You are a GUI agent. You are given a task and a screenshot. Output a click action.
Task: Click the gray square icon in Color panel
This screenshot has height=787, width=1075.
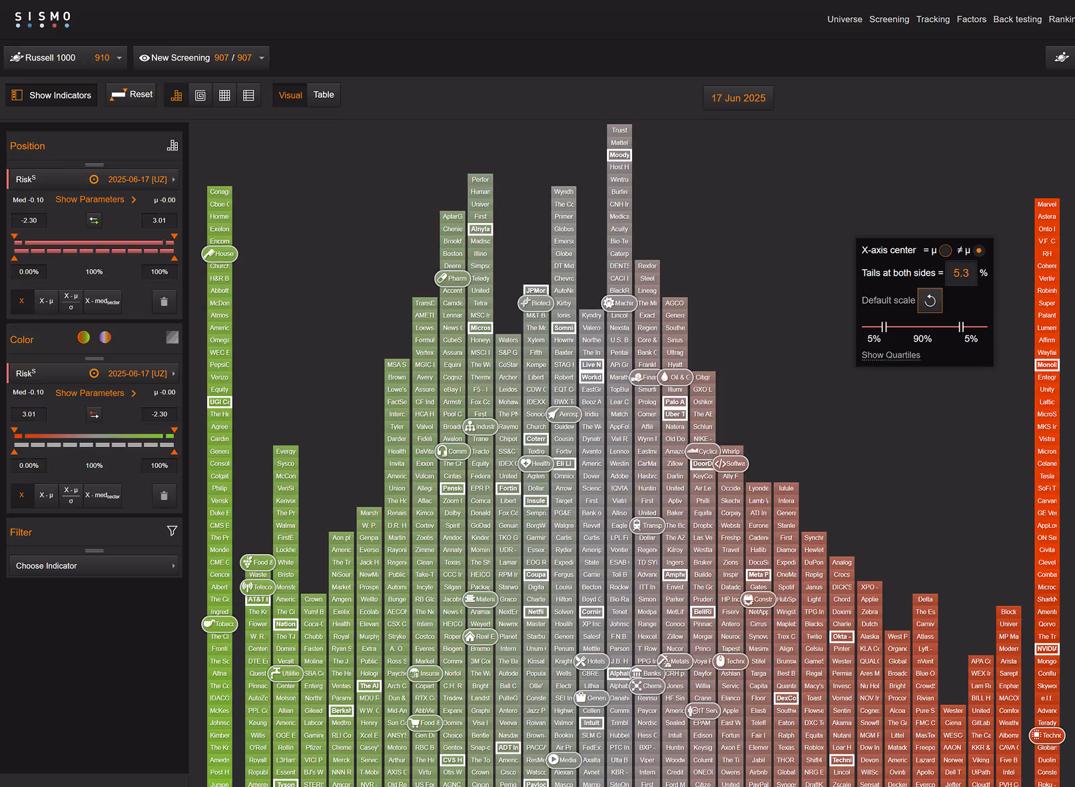click(x=173, y=338)
